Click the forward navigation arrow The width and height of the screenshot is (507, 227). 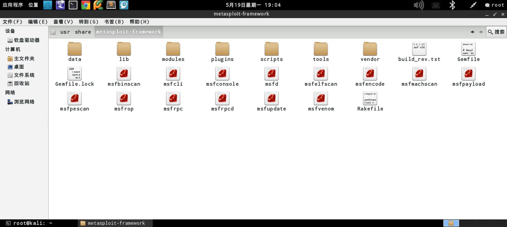pyautogui.click(x=481, y=32)
